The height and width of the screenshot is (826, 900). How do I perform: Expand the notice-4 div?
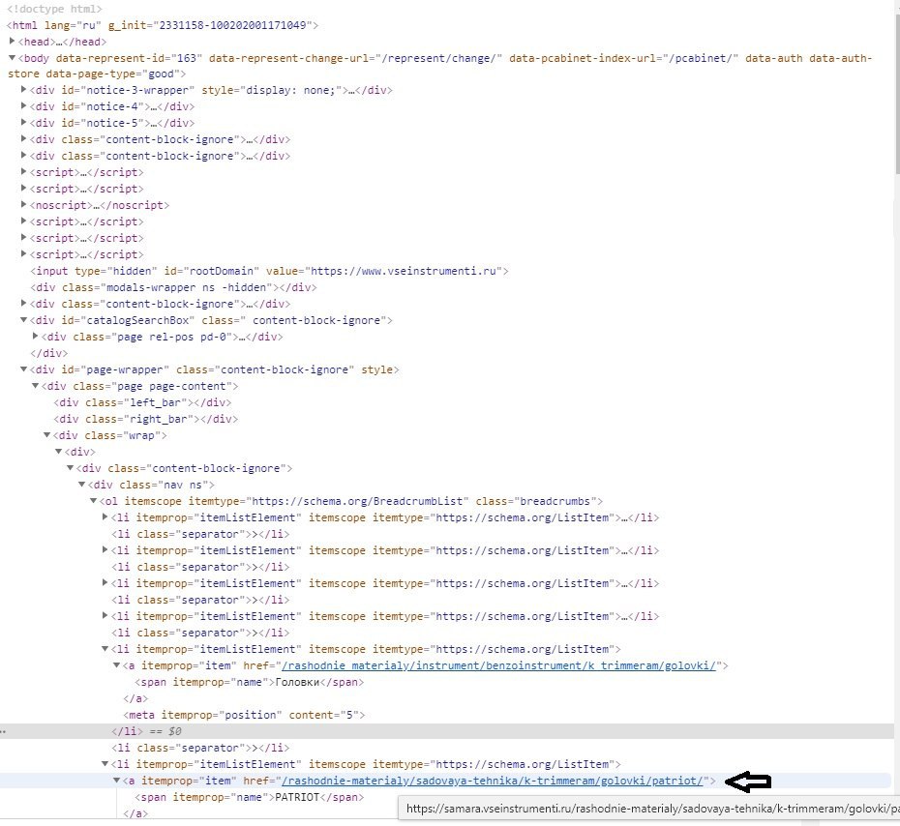coord(23,106)
